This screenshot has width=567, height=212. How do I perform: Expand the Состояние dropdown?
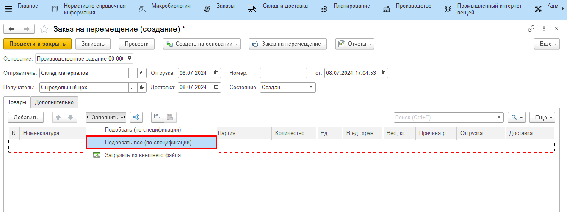(311, 88)
